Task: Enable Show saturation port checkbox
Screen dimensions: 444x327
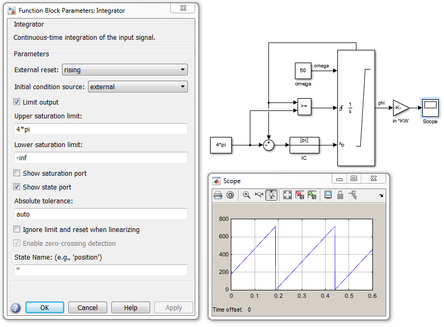Action: 18,173
